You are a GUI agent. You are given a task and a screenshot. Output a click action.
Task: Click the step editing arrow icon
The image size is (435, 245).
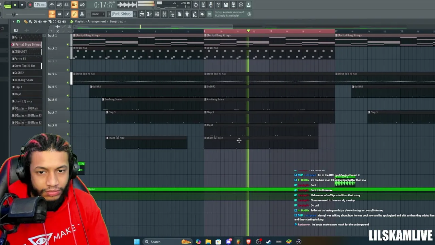click(x=59, y=14)
